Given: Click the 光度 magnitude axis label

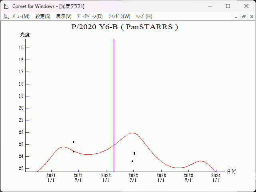Looking at the screenshot, I should (x=25, y=35).
